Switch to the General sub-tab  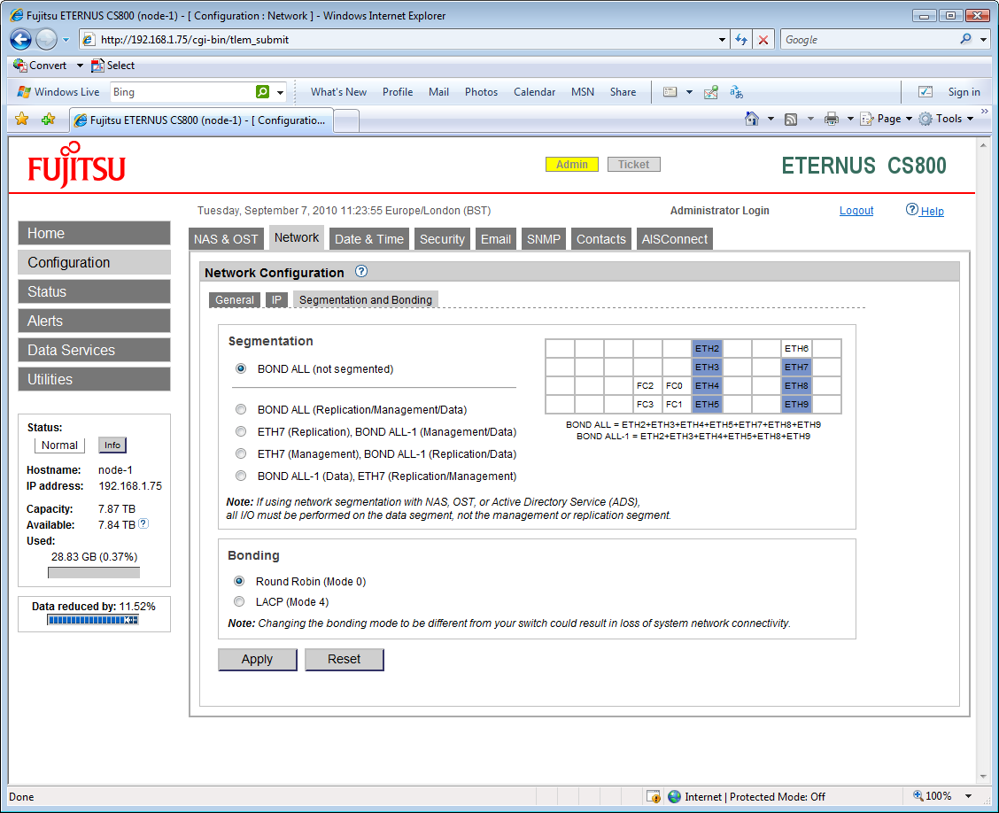point(235,299)
